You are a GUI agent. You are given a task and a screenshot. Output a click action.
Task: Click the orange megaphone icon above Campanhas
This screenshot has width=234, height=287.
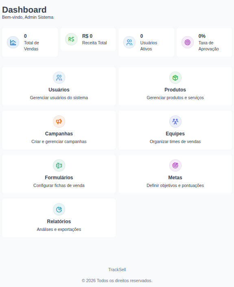point(59,122)
